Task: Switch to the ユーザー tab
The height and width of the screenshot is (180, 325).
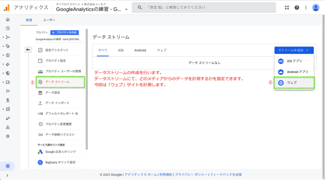Action: (49, 20)
